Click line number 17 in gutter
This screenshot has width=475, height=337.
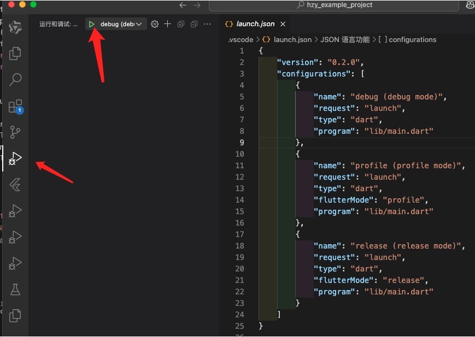[x=239, y=234]
